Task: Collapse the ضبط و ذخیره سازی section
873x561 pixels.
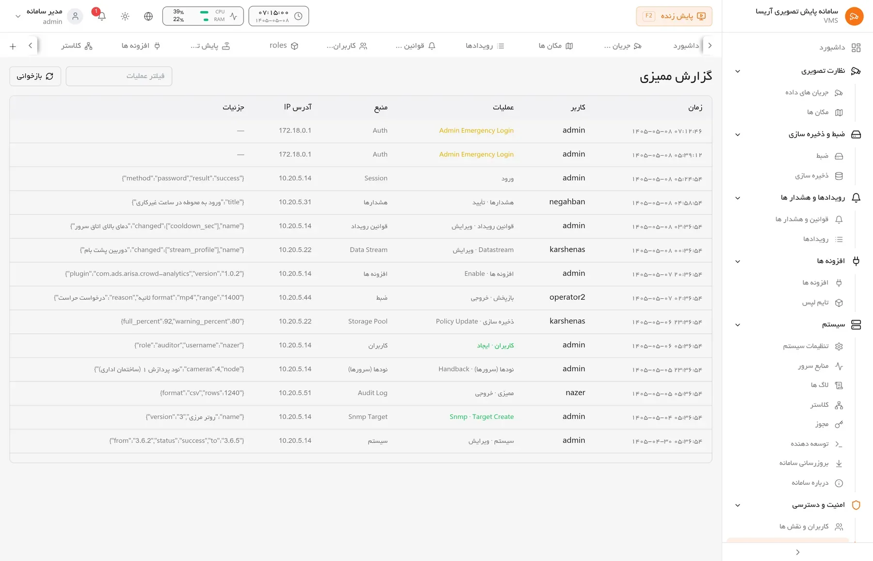Action: pos(738,135)
